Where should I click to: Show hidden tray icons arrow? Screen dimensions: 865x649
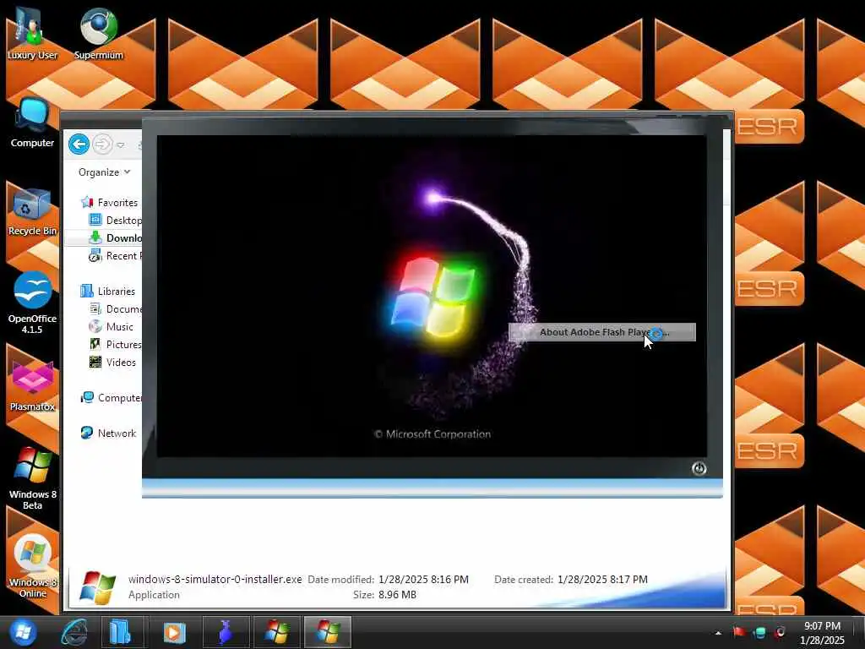718,633
